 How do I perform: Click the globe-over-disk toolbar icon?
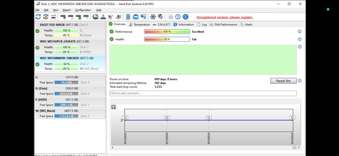95,17
